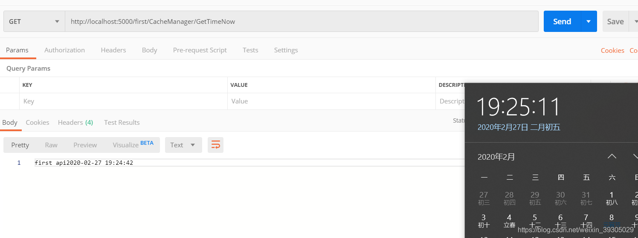The height and width of the screenshot is (238, 638).
Task: Select the response Body tab
Action: [x=10, y=122]
